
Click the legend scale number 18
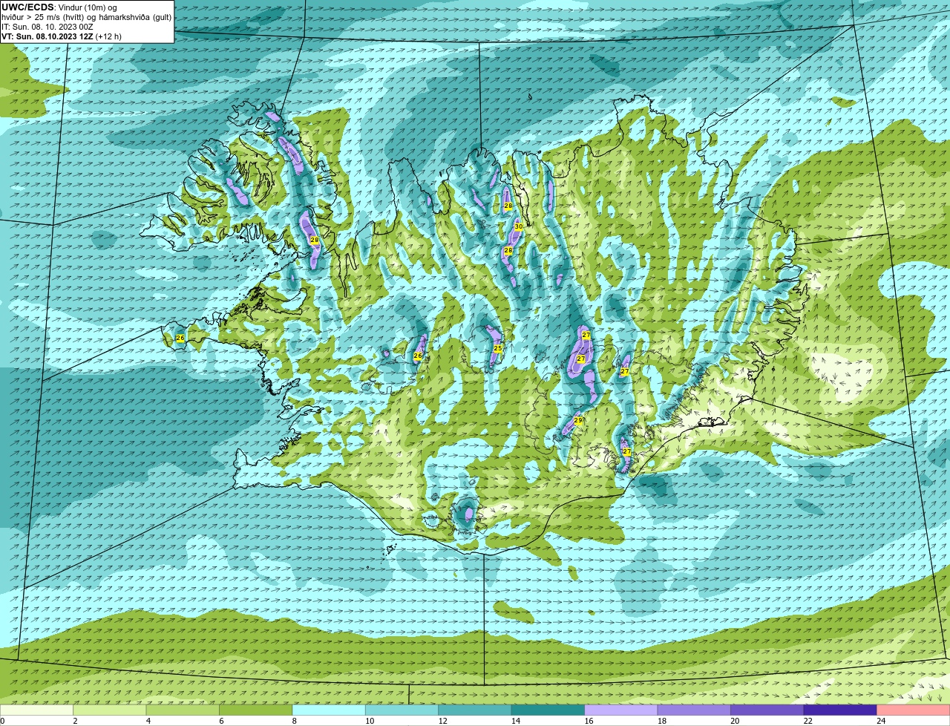[662, 721]
